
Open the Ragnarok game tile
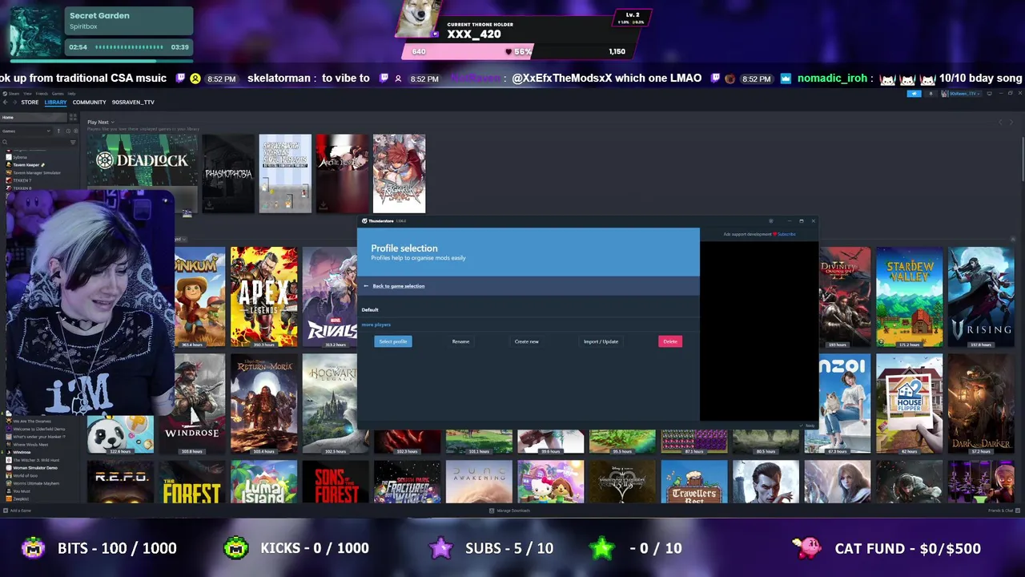(399, 174)
